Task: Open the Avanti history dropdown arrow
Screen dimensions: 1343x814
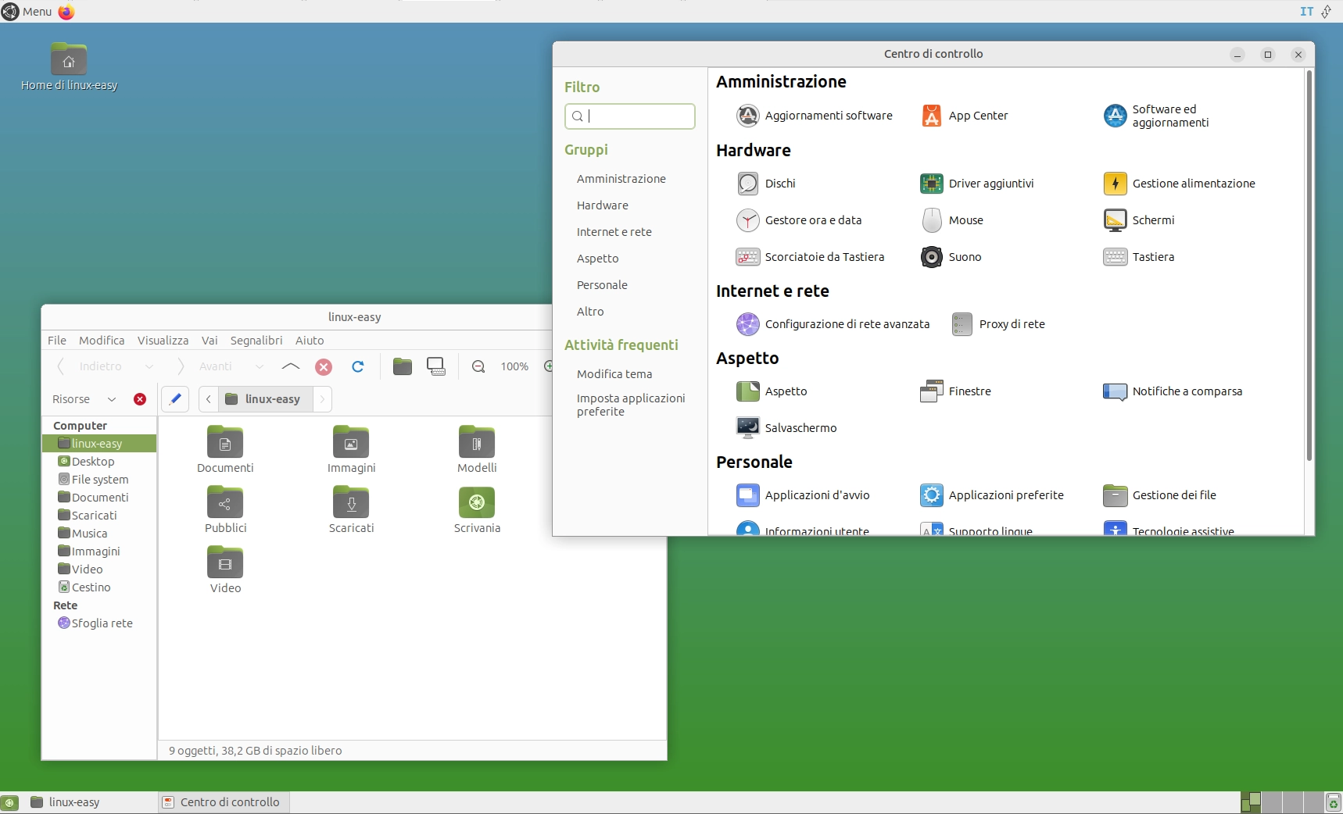Action: [260, 366]
